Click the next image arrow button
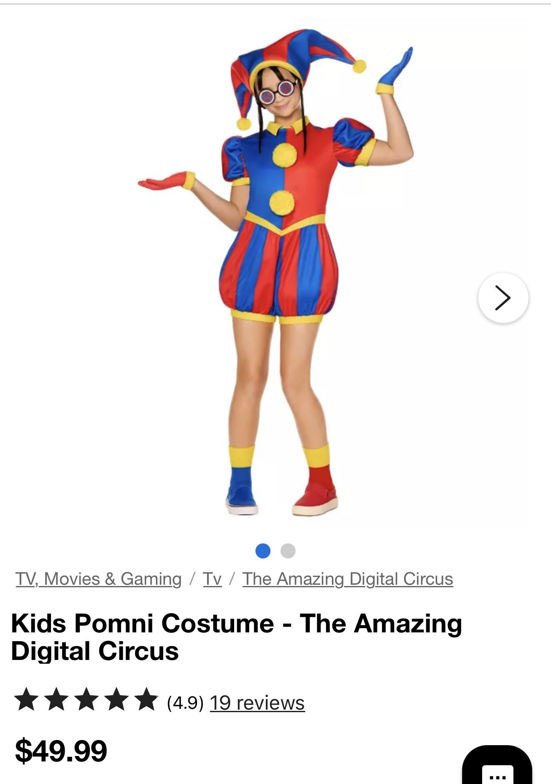Viewport: 551px width, 784px height. coord(503,298)
